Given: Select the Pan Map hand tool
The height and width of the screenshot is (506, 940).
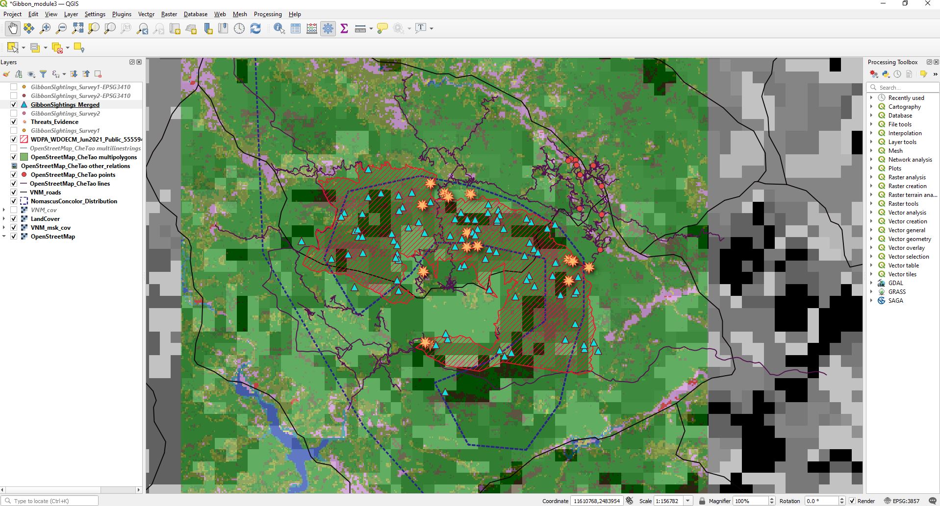Looking at the screenshot, I should [13, 28].
